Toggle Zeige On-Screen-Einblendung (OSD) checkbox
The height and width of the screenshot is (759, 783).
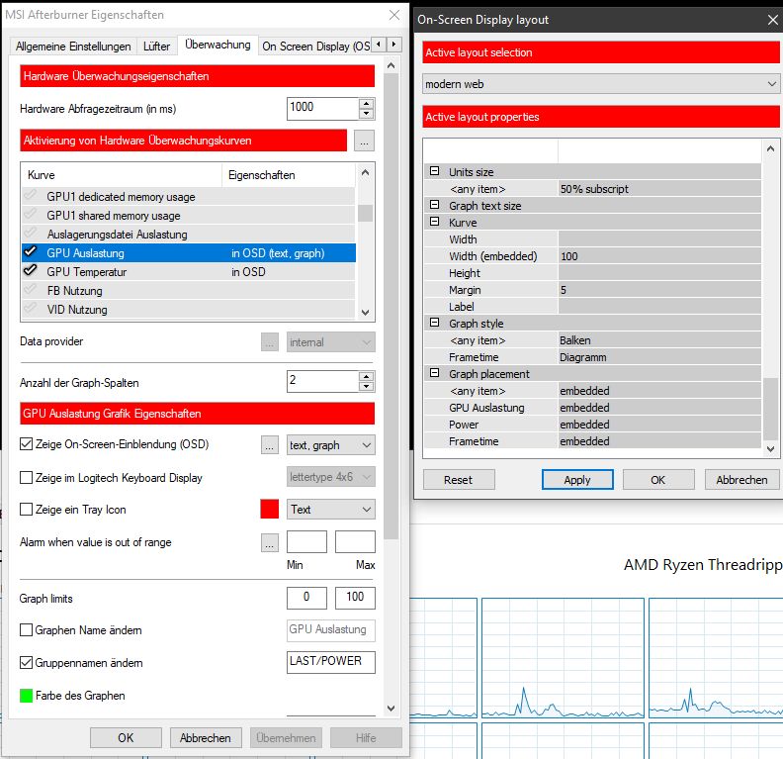(x=26, y=443)
